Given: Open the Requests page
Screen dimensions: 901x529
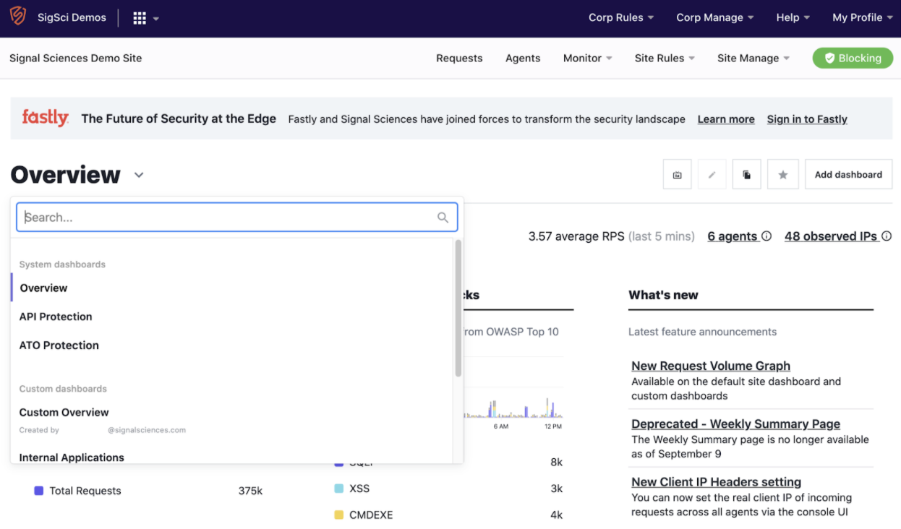Looking at the screenshot, I should coord(459,59).
